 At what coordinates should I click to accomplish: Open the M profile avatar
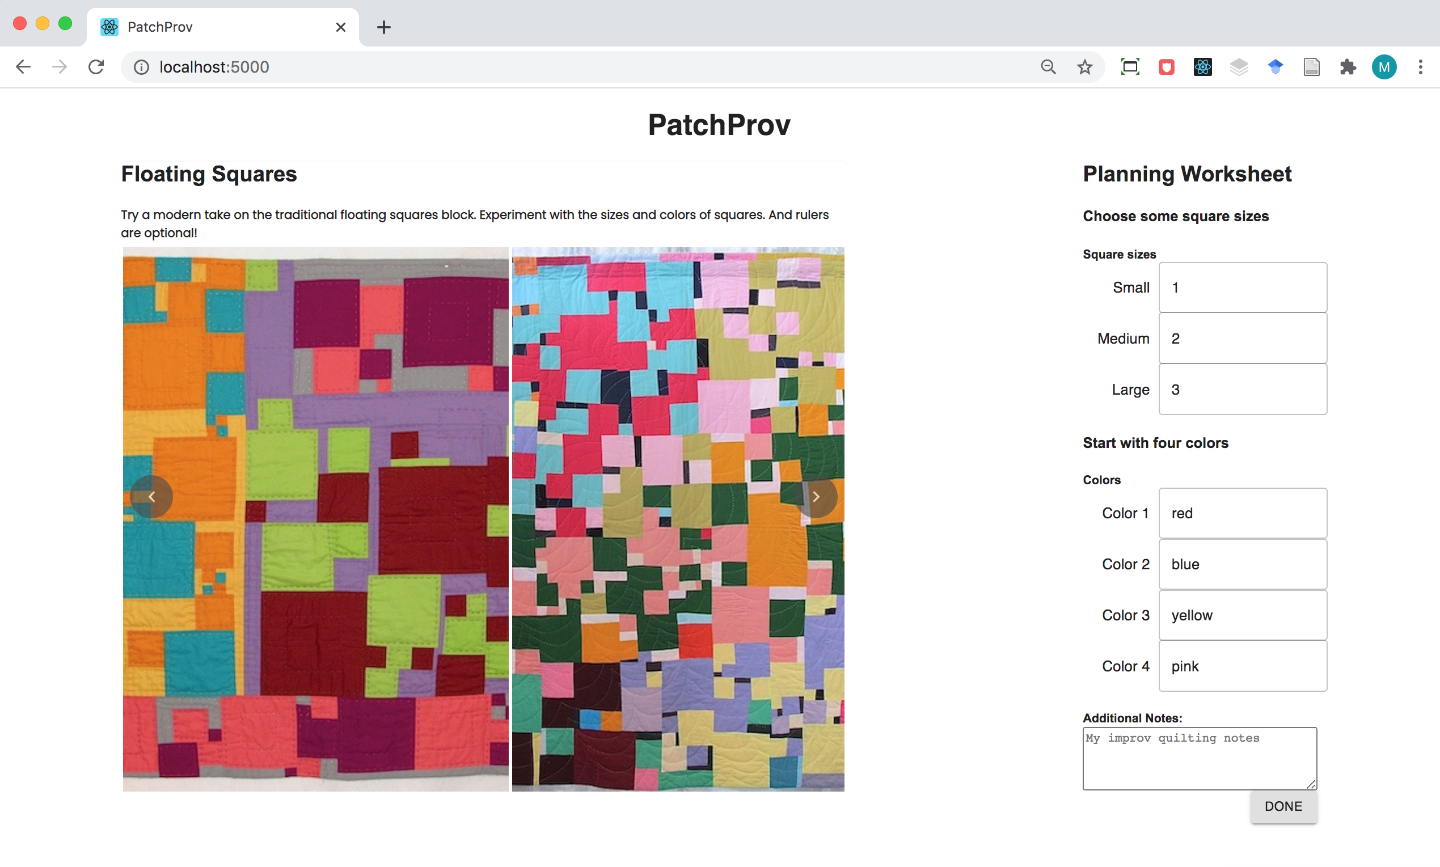(1384, 67)
